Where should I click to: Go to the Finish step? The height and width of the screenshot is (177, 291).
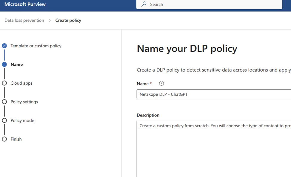[16, 139]
